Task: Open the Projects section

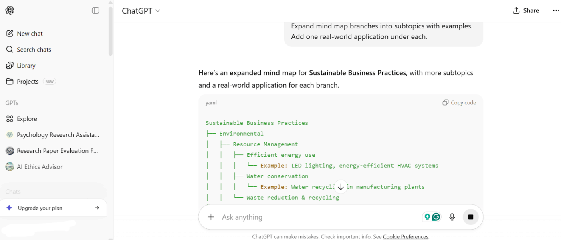Action: click(28, 82)
